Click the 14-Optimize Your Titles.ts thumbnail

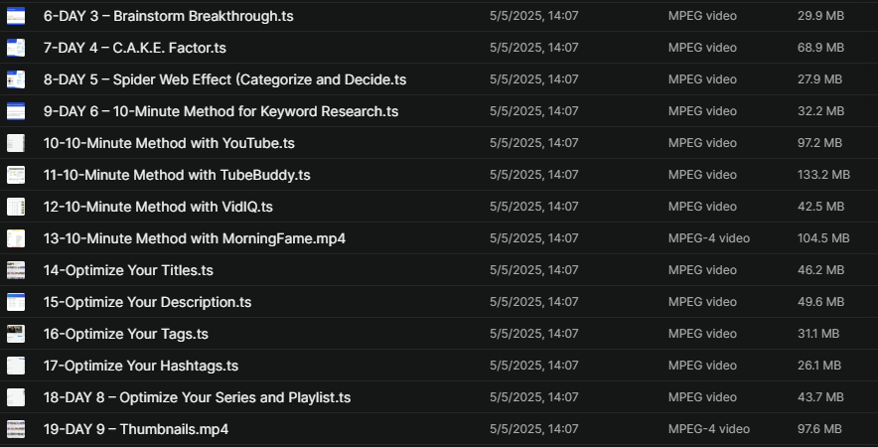pos(16,270)
